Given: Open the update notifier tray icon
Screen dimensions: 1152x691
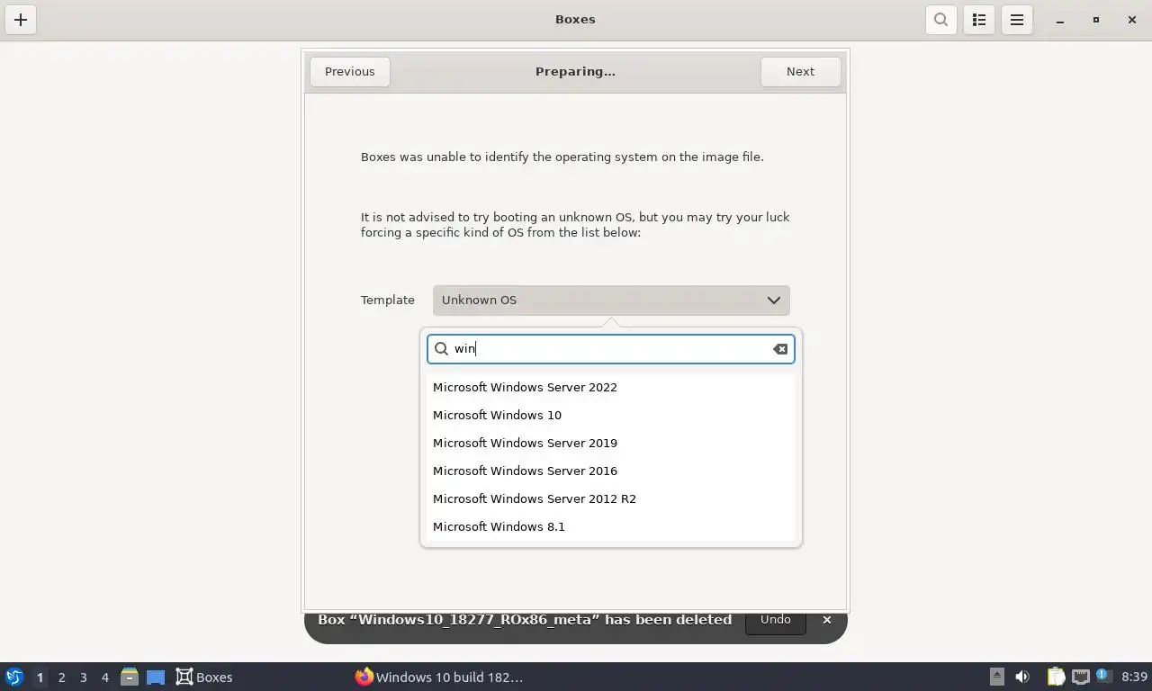Looking at the screenshot, I should pos(1103,678).
